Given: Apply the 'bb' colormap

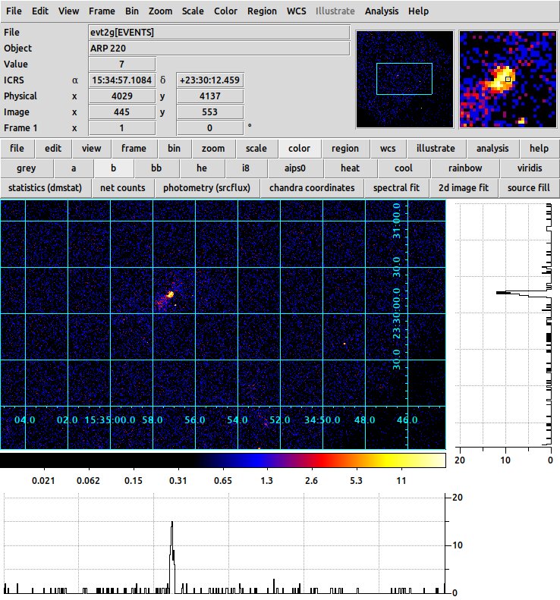Looking at the screenshot, I should coord(156,168).
